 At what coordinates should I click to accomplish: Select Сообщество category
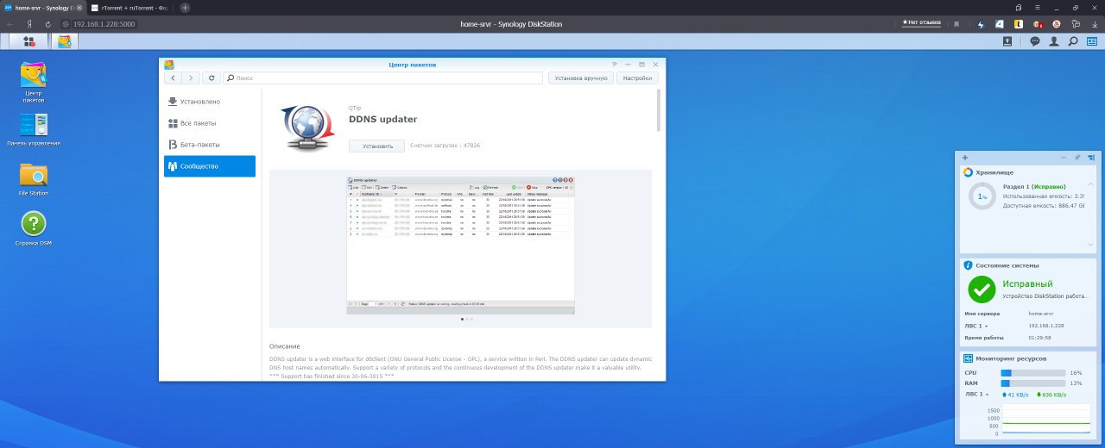pyautogui.click(x=210, y=166)
